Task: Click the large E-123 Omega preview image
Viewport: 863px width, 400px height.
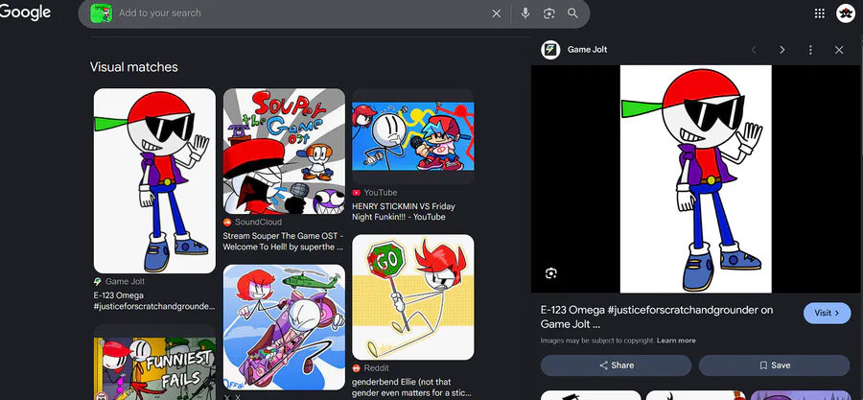Action: point(696,178)
